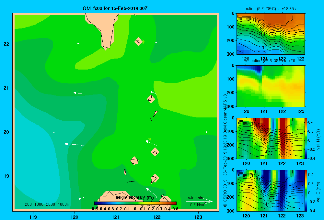This screenshot has height=220, width=324.
Task: Click the 'vel. E (m/s)' axis label
Action: (x=318, y=192)
